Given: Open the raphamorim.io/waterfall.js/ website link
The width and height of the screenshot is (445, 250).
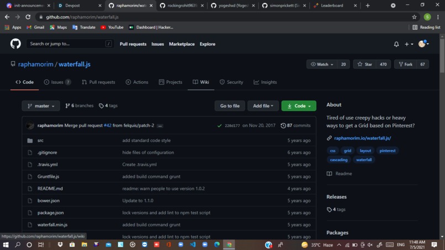Looking at the screenshot, I should click(362, 138).
